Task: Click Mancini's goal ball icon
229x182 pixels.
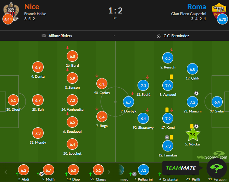Action: (196, 93)
